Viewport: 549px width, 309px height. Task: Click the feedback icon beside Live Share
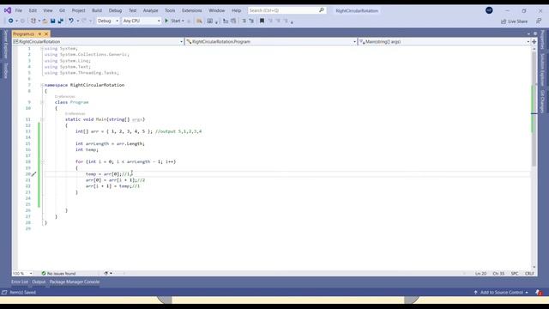[539, 21]
